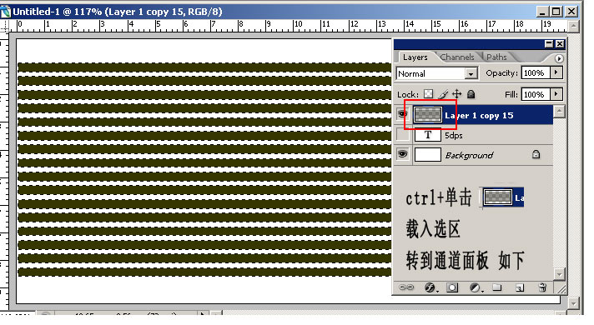Expand the Fill slider arrow

pos(556,94)
